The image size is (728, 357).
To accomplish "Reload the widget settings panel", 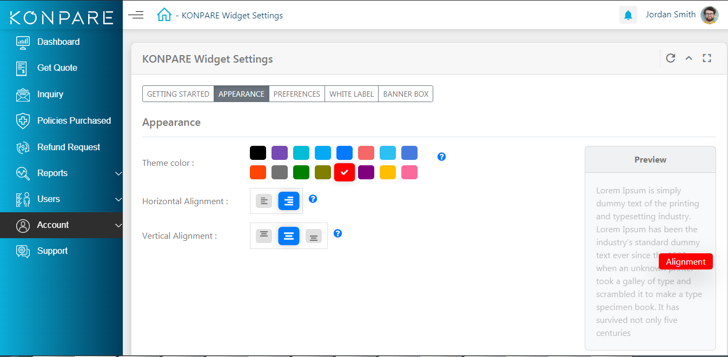I will tap(671, 58).
